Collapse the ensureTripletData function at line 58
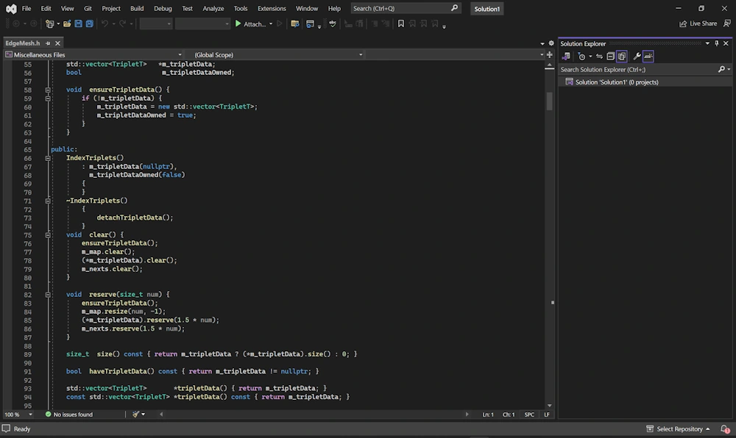 [x=48, y=90]
